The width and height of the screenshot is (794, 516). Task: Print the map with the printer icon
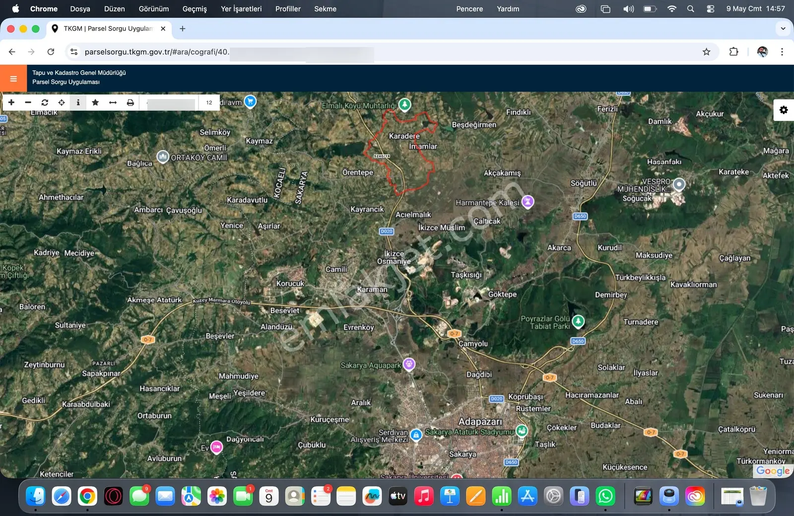pos(130,103)
